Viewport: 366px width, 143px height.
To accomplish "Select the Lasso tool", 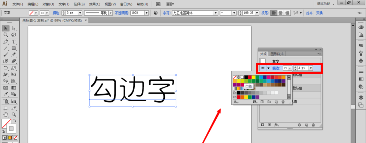I will point(14,35).
